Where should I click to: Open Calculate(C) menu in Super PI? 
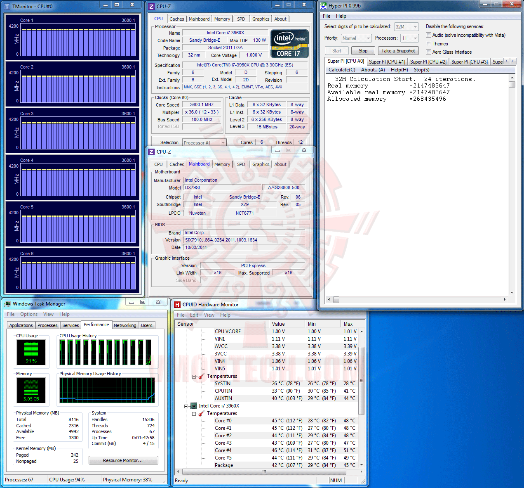click(x=342, y=70)
